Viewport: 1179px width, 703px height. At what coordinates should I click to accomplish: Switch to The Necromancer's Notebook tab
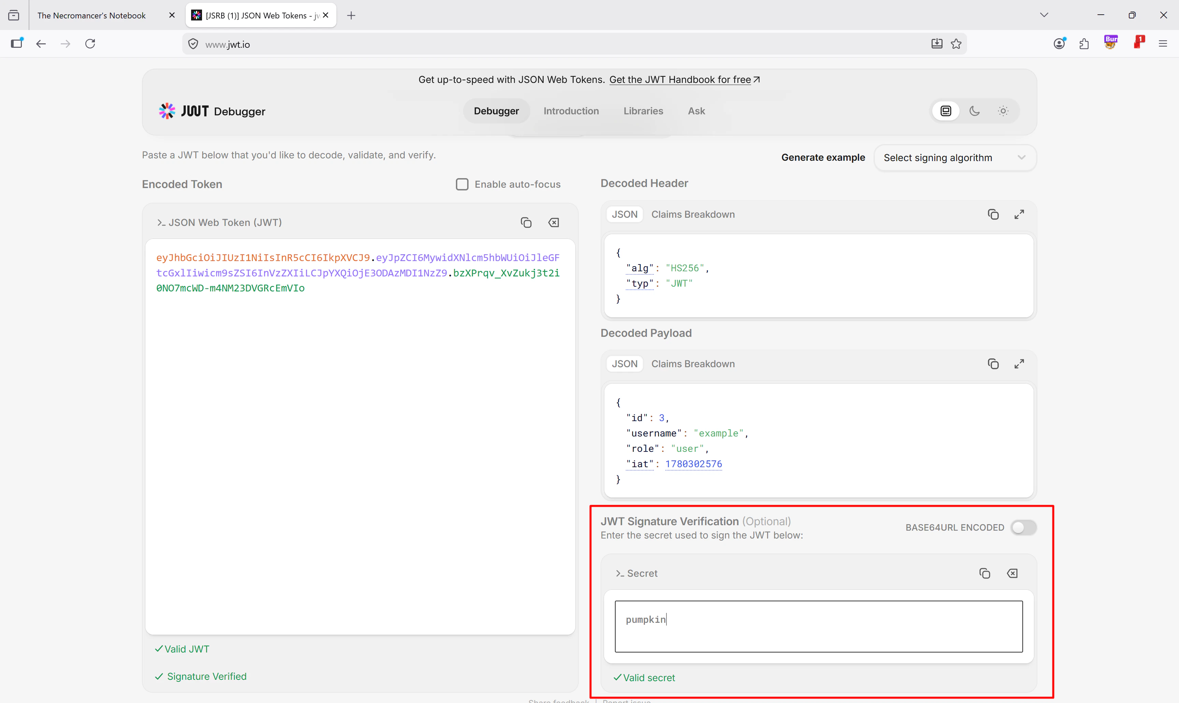coord(91,16)
